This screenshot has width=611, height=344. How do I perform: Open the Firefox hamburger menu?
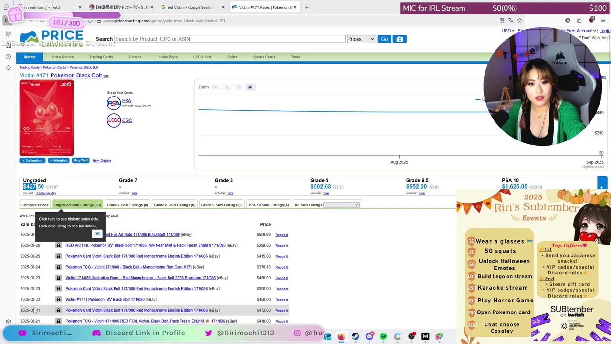coord(604,21)
